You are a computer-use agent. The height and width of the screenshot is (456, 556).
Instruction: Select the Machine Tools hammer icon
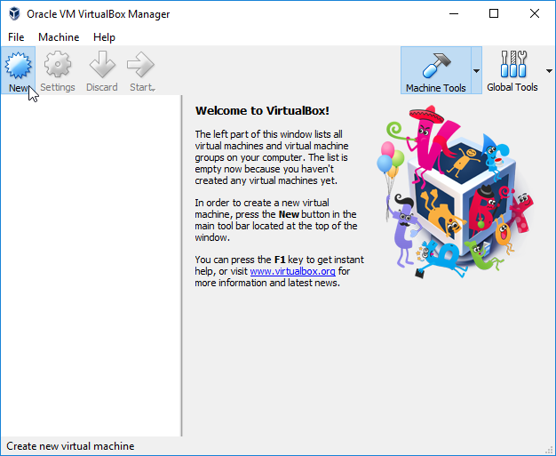click(x=435, y=66)
